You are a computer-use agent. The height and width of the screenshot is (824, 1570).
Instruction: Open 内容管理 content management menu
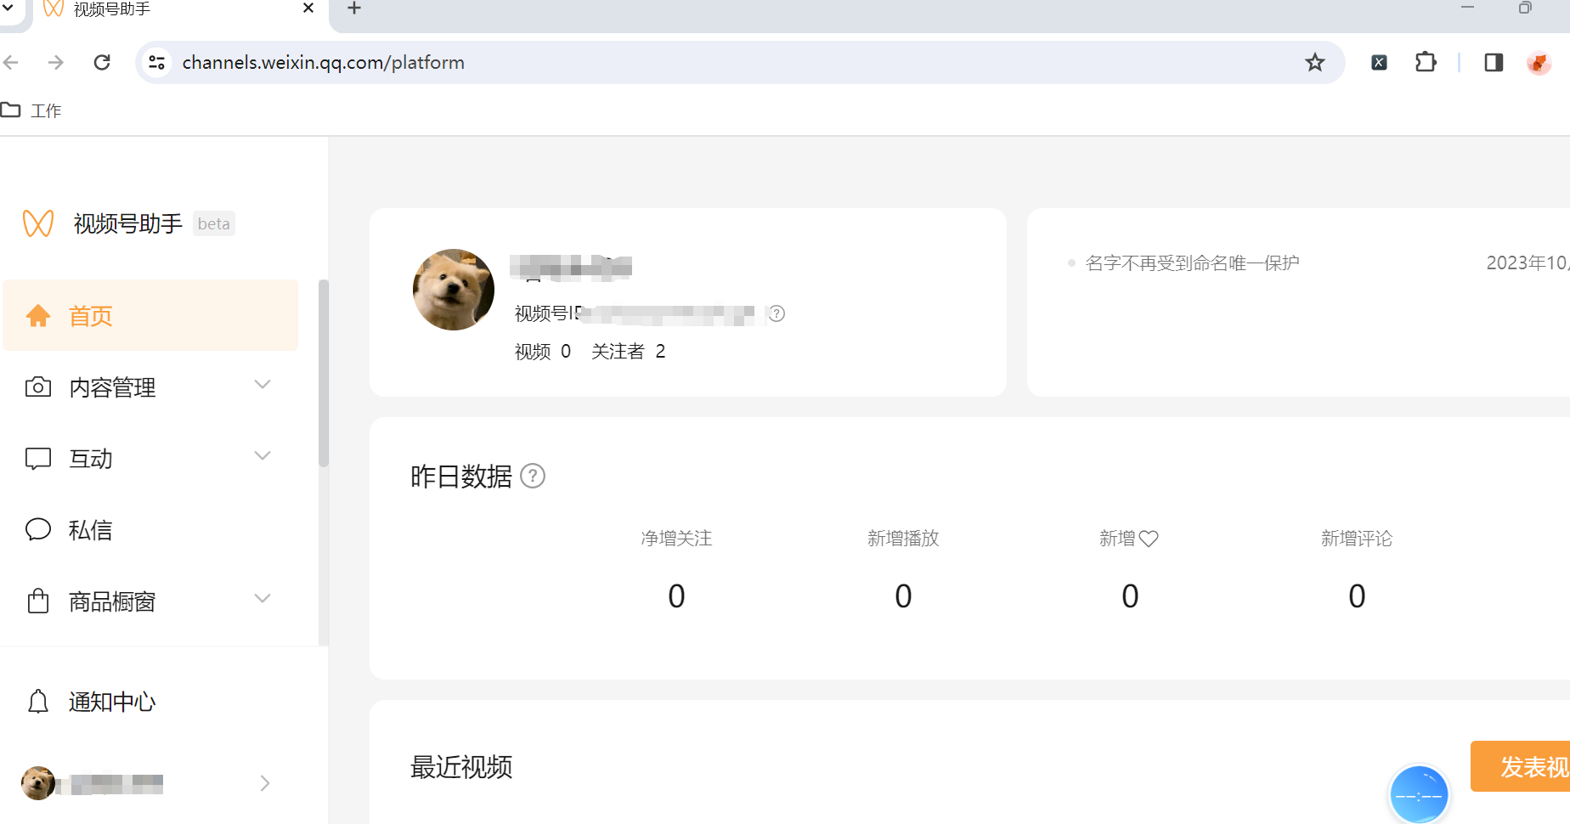[150, 387]
